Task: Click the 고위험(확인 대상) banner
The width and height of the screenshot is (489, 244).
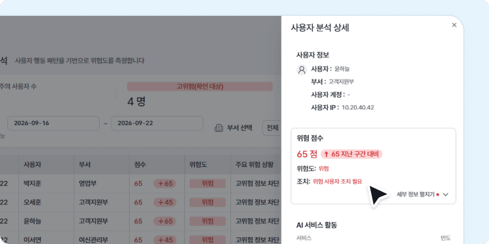Action: 200,87
